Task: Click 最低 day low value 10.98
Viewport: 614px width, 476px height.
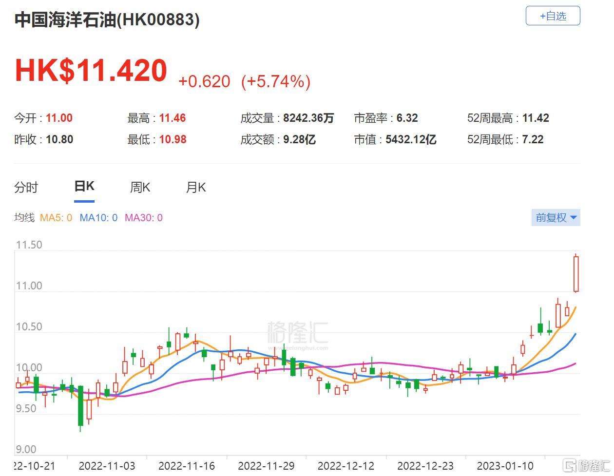Action: click(173, 140)
